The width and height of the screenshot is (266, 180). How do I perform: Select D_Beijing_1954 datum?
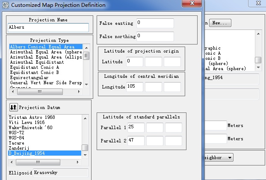pyautogui.click(x=45, y=153)
